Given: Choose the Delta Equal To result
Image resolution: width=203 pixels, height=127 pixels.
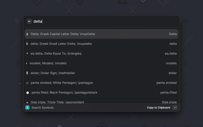Looking at the screenshot, I should tap(101, 53).
